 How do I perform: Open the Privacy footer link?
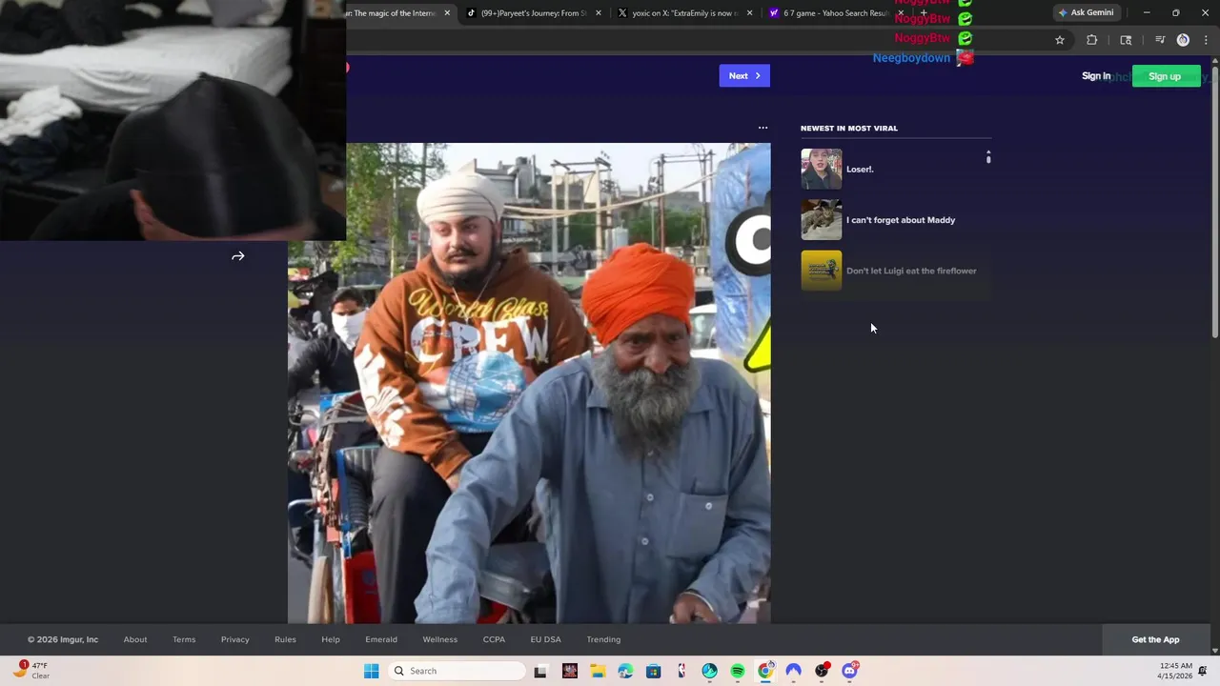pos(234,639)
